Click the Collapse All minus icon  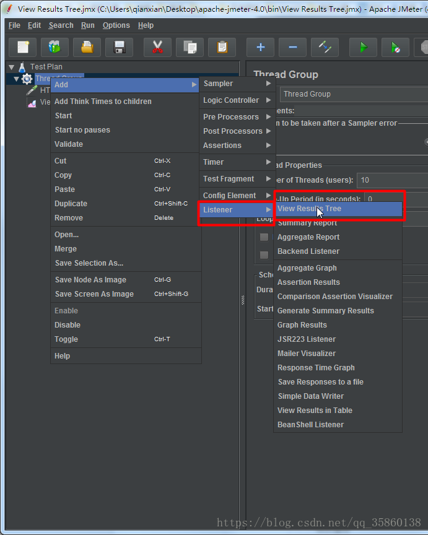[x=292, y=47]
